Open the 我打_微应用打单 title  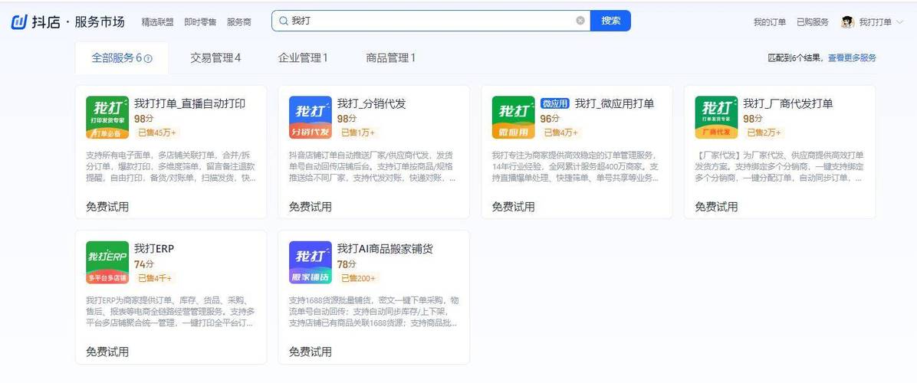pos(614,104)
